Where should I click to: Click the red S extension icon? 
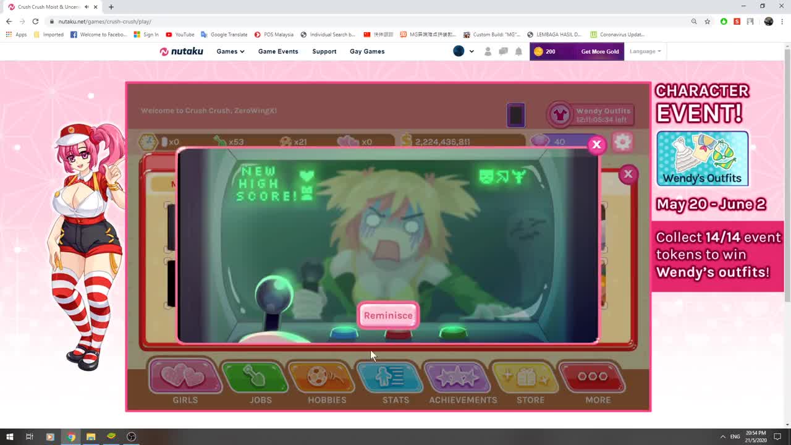[737, 21]
